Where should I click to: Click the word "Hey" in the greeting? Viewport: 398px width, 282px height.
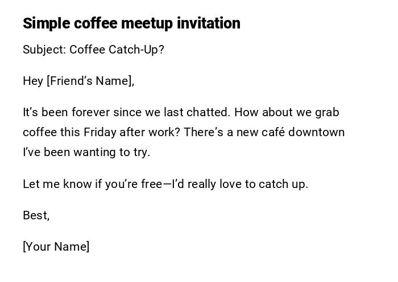pos(33,81)
